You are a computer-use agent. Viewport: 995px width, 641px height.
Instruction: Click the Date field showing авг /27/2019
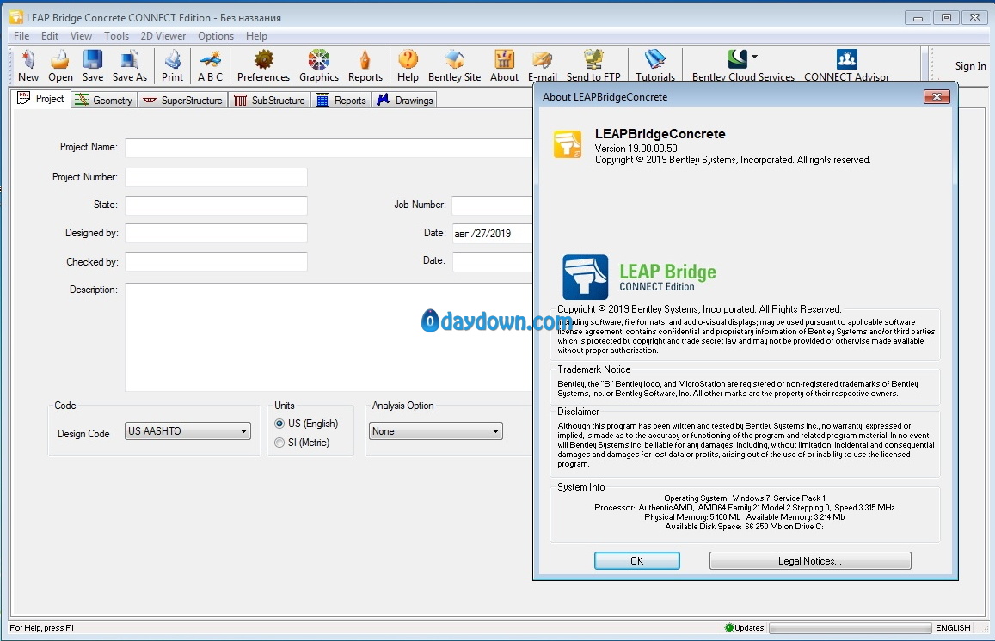(493, 234)
